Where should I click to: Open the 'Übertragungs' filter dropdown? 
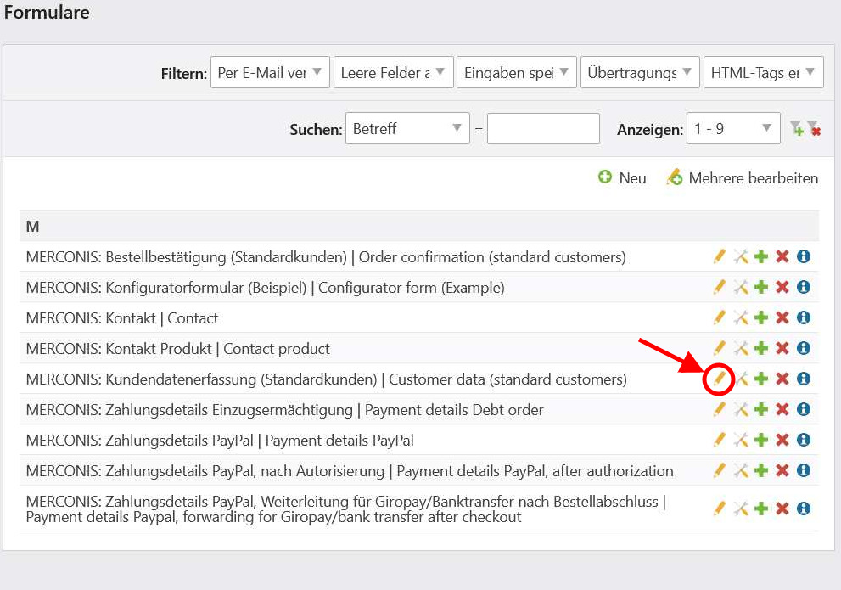641,72
